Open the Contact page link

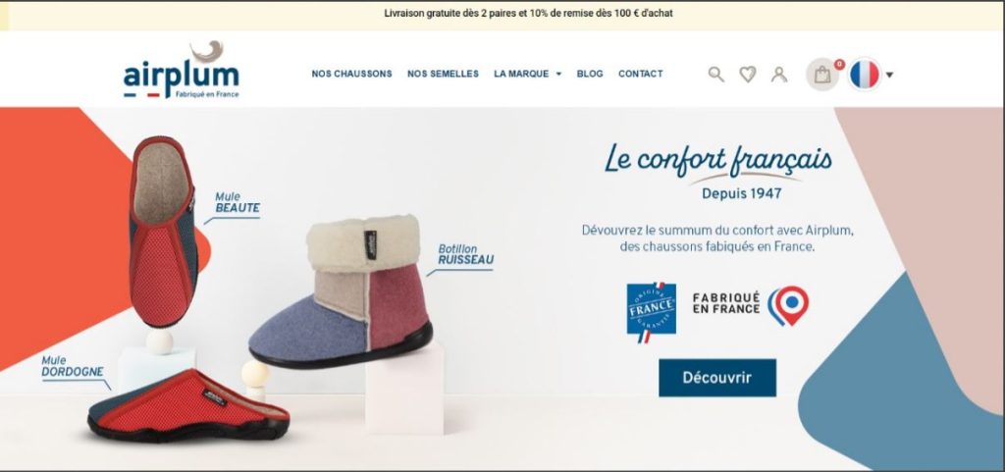click(x=640, y=75)
